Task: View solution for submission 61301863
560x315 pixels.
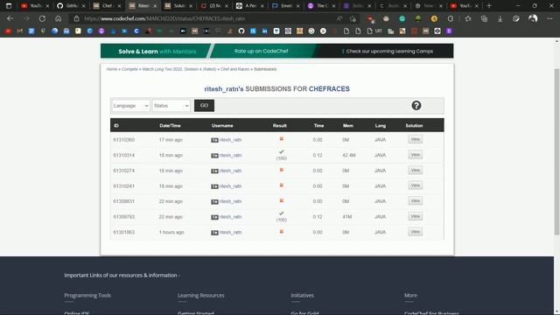Action: click(415, 231)
